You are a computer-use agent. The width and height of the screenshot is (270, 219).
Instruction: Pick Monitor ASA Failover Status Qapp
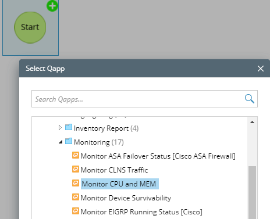[158, 156]
